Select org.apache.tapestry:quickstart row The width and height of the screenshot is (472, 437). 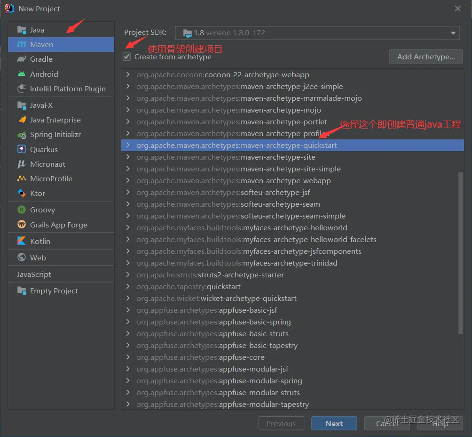(292, 286)
